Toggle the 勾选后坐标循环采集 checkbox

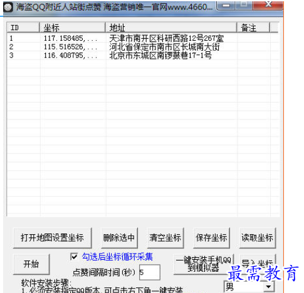pyautogui.click(x=74, y=257)
